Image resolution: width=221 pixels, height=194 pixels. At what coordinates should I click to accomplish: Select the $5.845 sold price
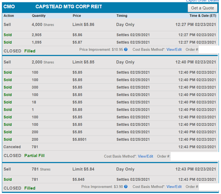coord(78,179)
